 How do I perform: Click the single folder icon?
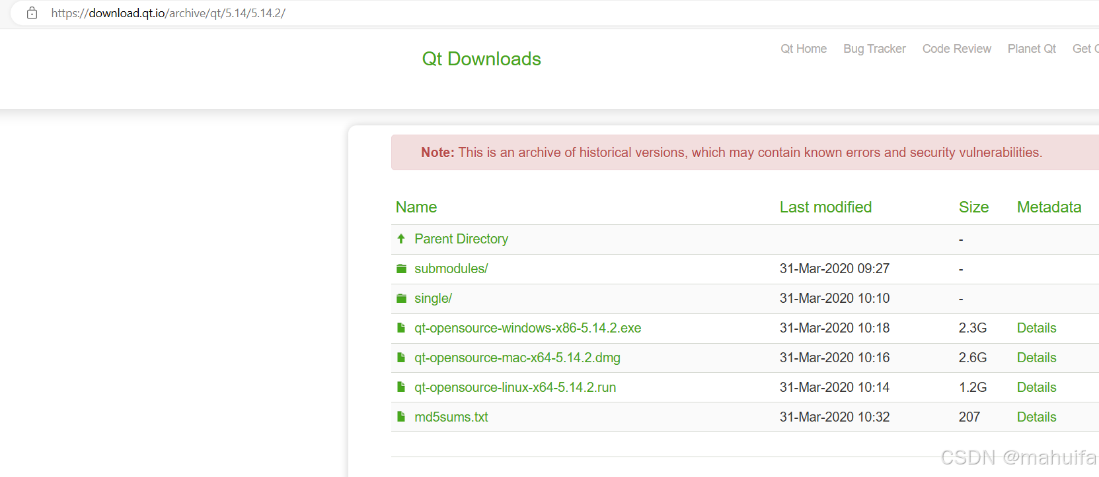401,298
